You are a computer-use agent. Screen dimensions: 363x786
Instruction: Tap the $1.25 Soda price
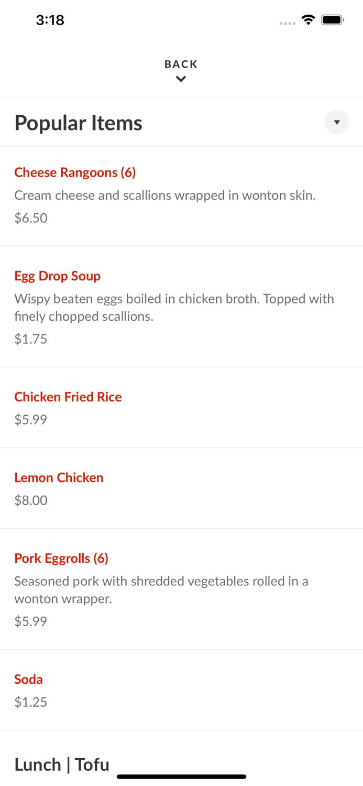coord(31,702)
